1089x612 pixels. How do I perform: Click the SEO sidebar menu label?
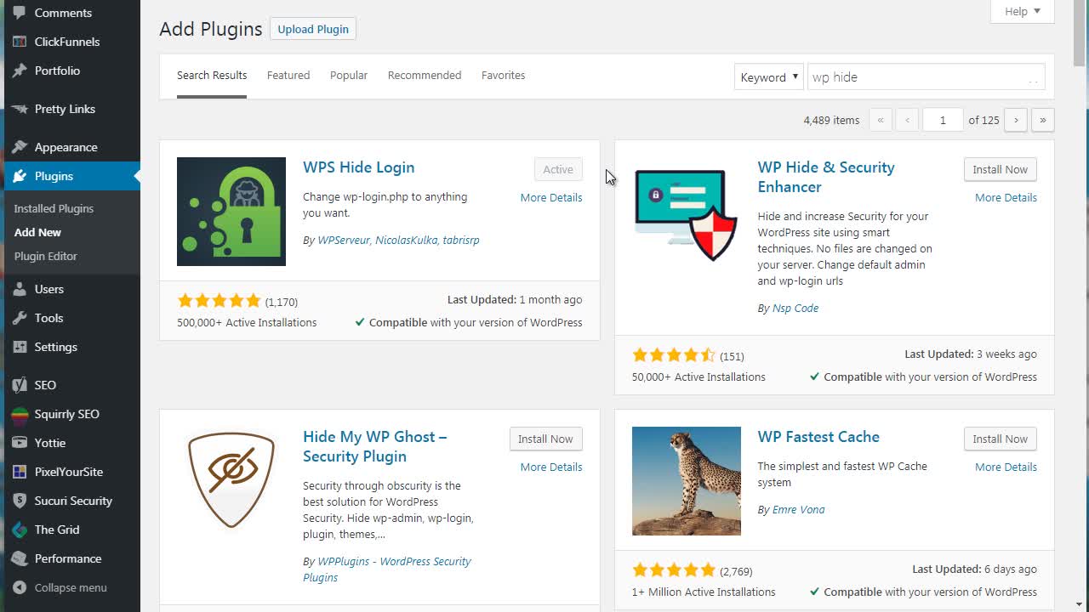coord(45,385)
